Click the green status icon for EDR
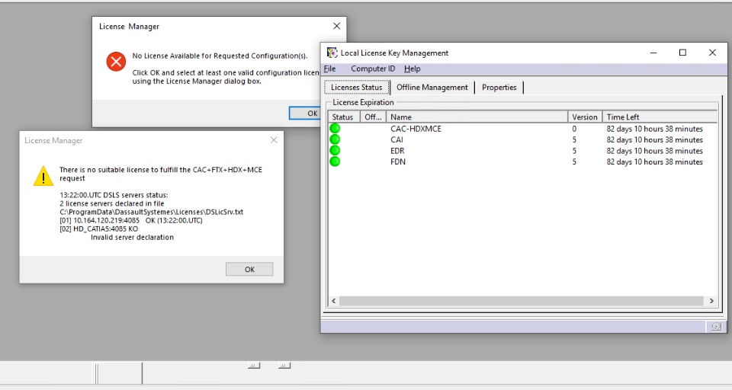Viewport: 732px width, 390px height. click(335, 151)
